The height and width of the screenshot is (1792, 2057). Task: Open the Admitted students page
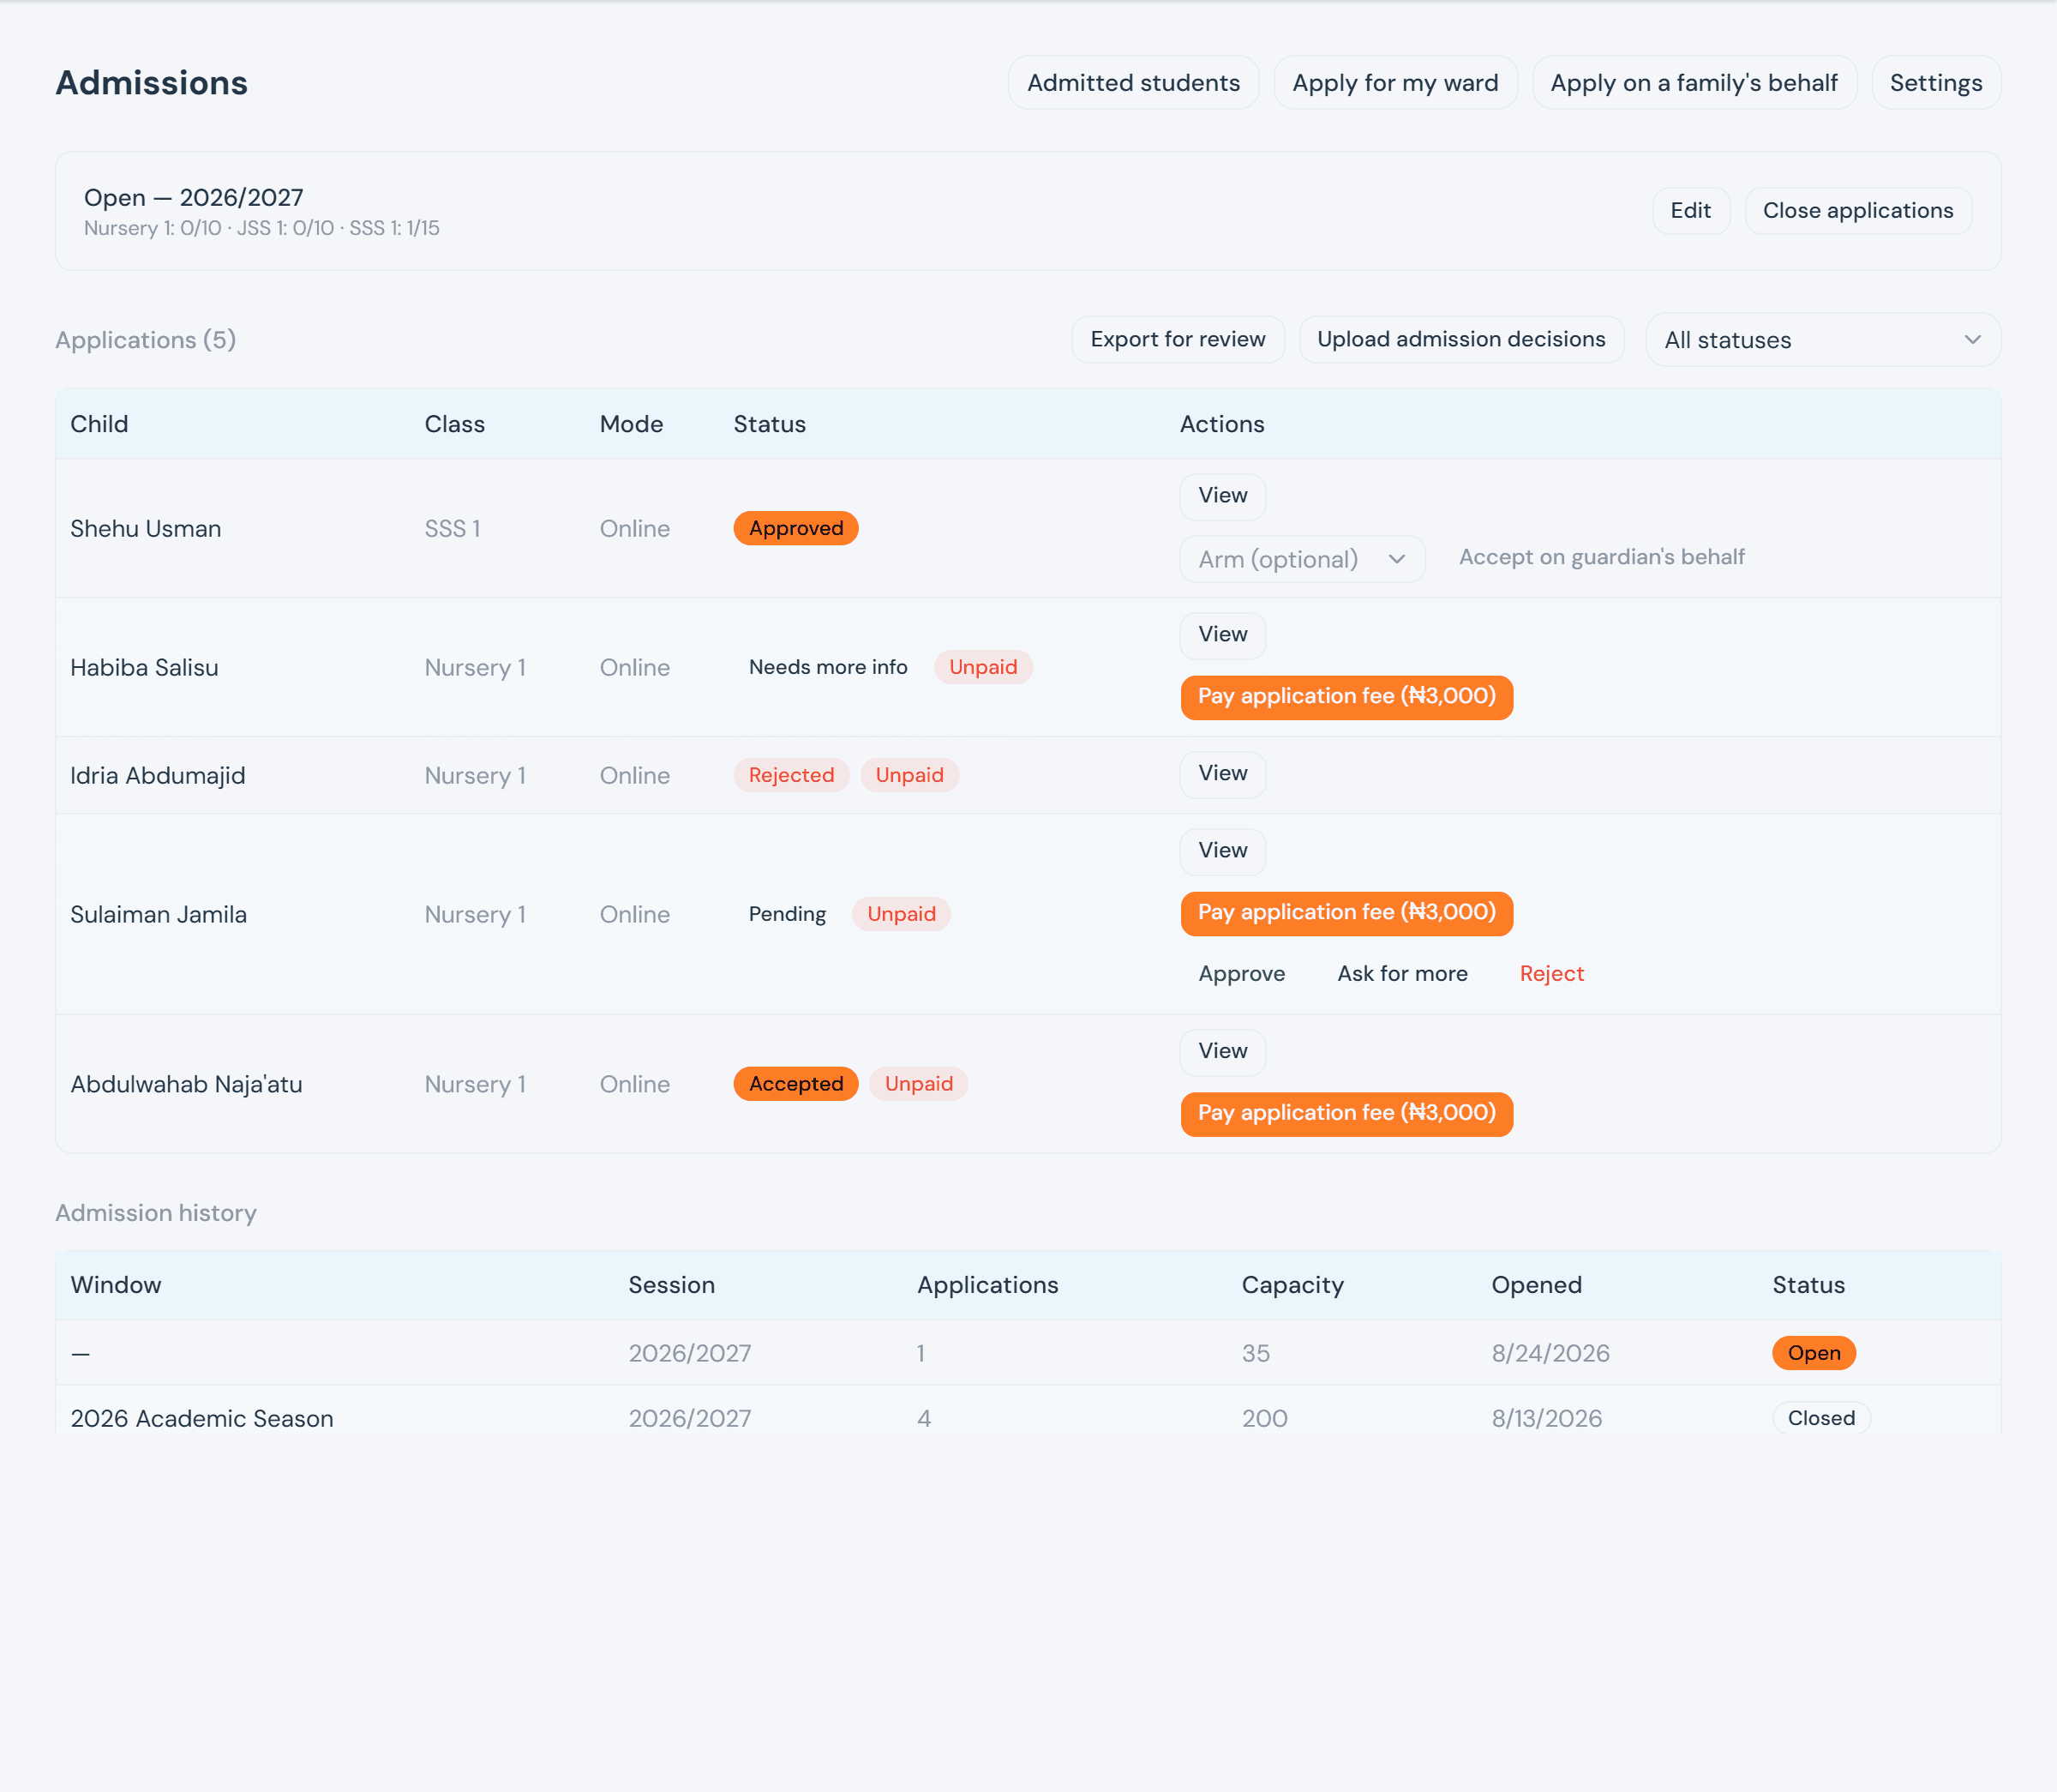(1133, 83)
